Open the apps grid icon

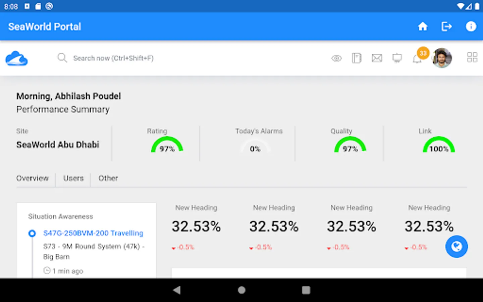coord(472,57)
